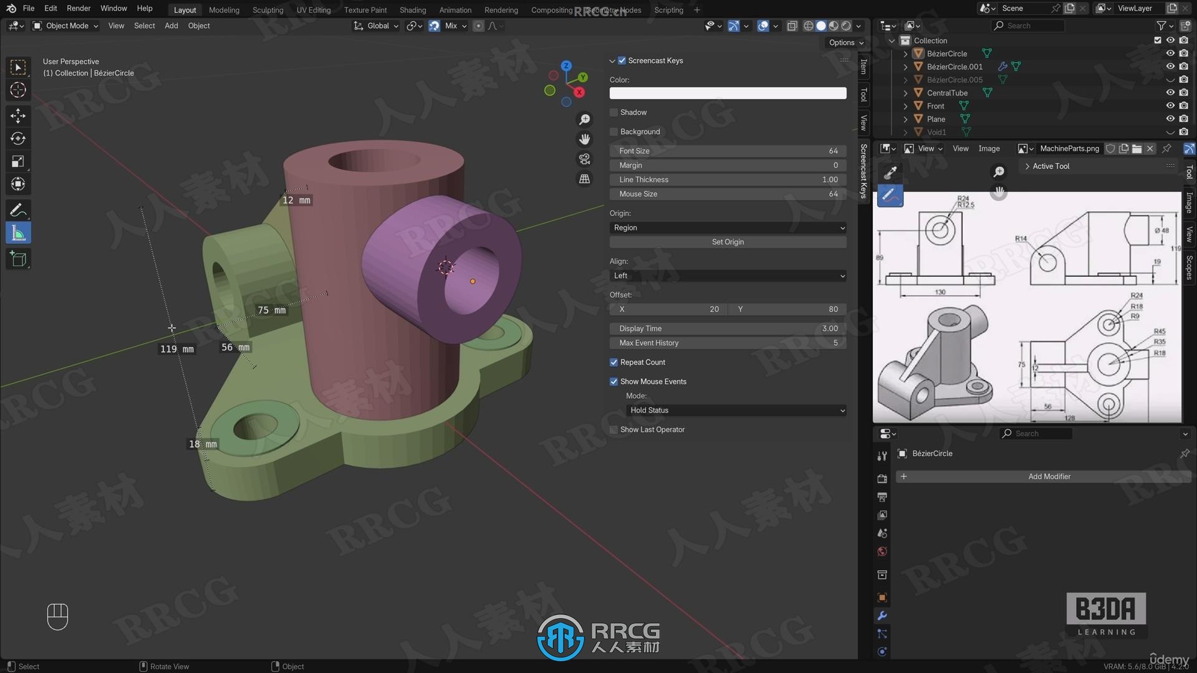Enable the Background checkbox
Screen dimensions: 1197x673
[x=613, y=131]
